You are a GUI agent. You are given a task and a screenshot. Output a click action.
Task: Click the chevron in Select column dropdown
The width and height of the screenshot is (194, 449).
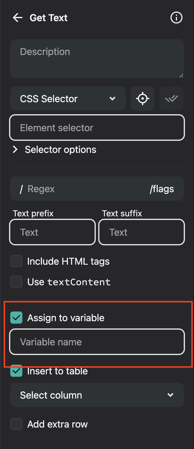click(x=170, y=395)
